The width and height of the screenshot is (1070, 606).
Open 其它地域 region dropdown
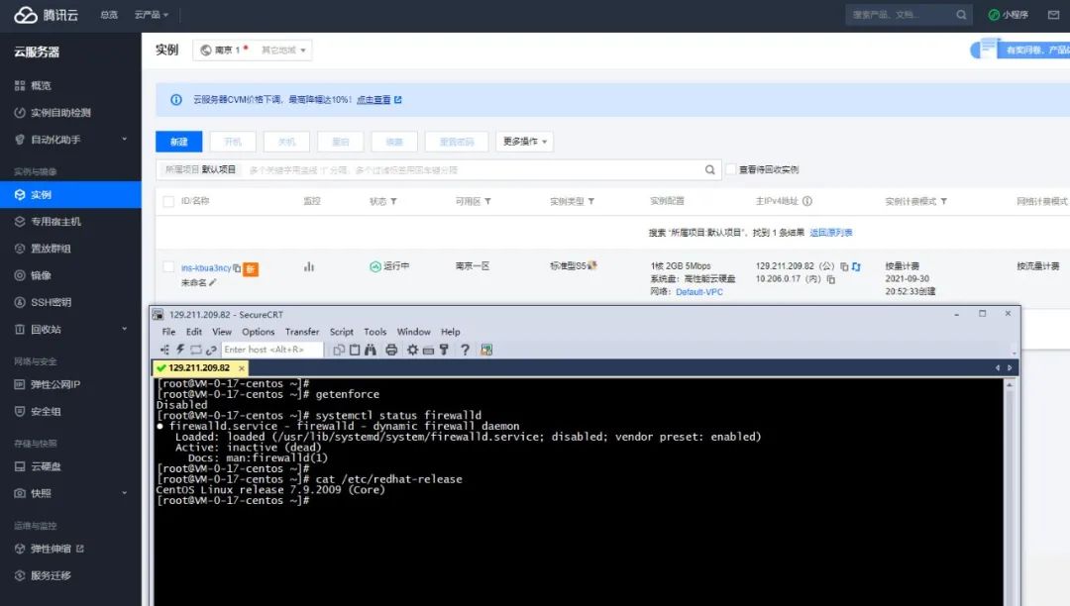[x=283, y=50]
